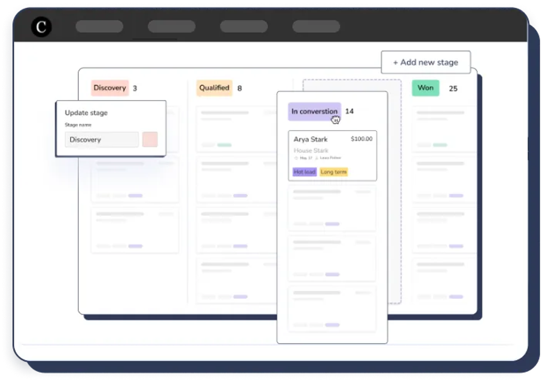The image size is (542, 380).
Task: Click the Update stage heading
Action: [x=86, y=113]
